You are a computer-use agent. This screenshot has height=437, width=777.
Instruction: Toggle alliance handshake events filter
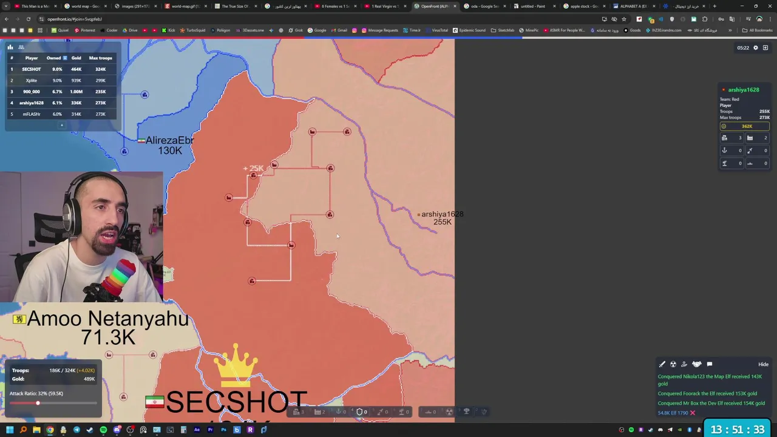pos(697,364)
